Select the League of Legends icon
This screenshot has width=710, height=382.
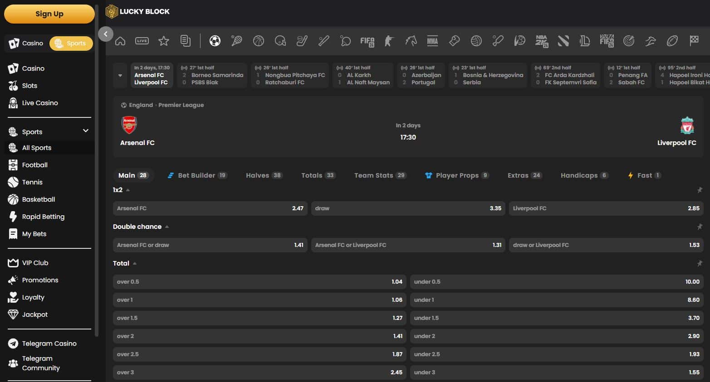tap(585, 41)
